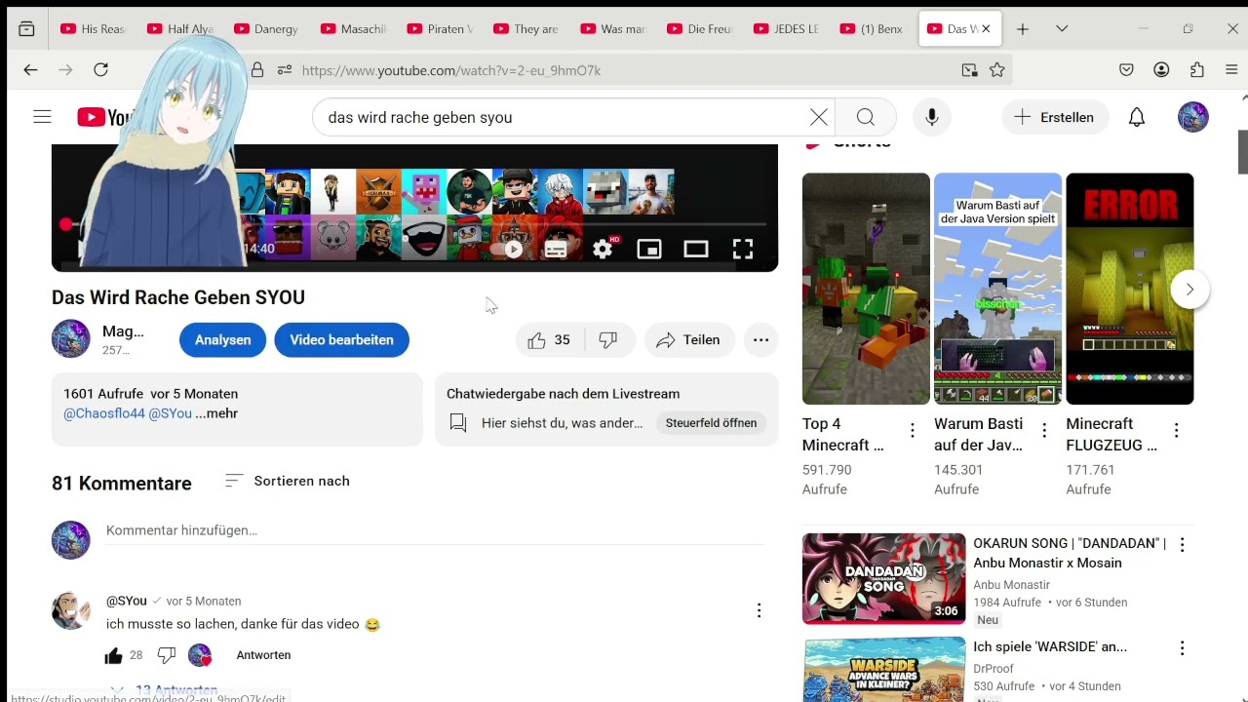Open browser extensions puzzle icon
Image resolution: width=1248 pixels, height=702 pixels.
click(1197, 70)
